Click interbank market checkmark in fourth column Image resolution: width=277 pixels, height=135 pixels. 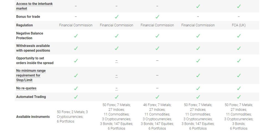click(198, 6)
